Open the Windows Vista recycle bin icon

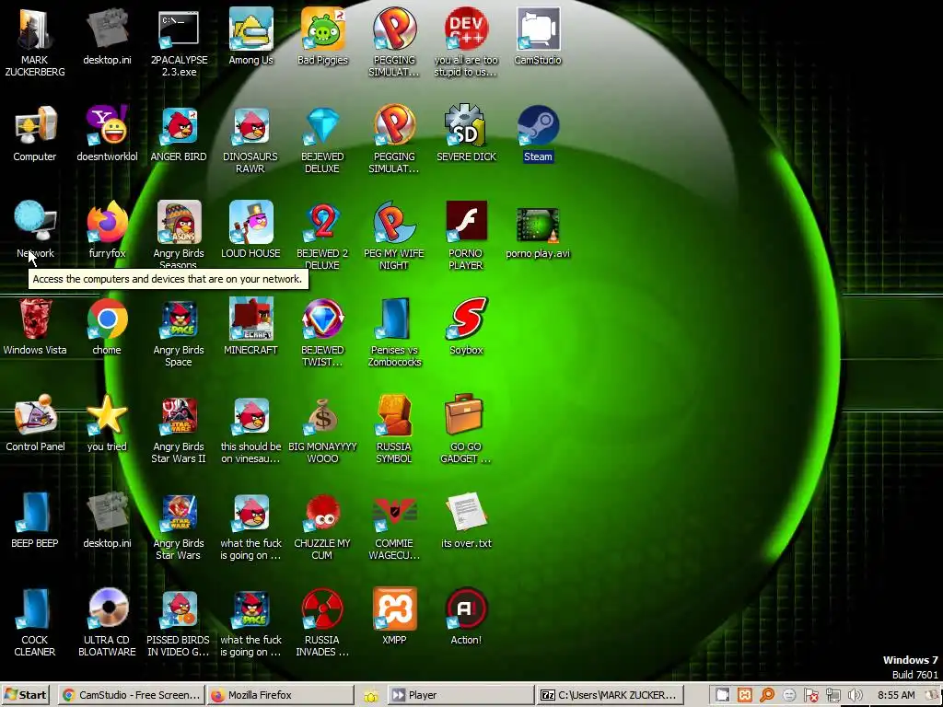tap(35, 319)
